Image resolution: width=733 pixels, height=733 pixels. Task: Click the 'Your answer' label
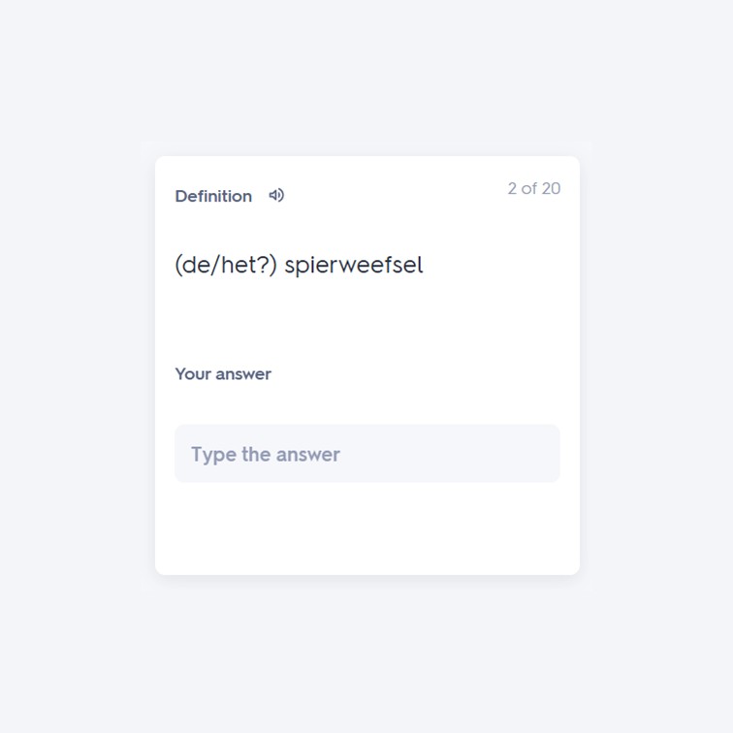pos(223,374)
